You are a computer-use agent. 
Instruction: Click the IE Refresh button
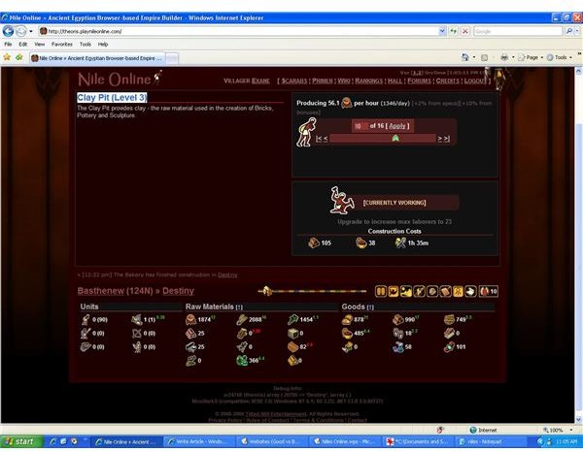[x=454, y=31]
